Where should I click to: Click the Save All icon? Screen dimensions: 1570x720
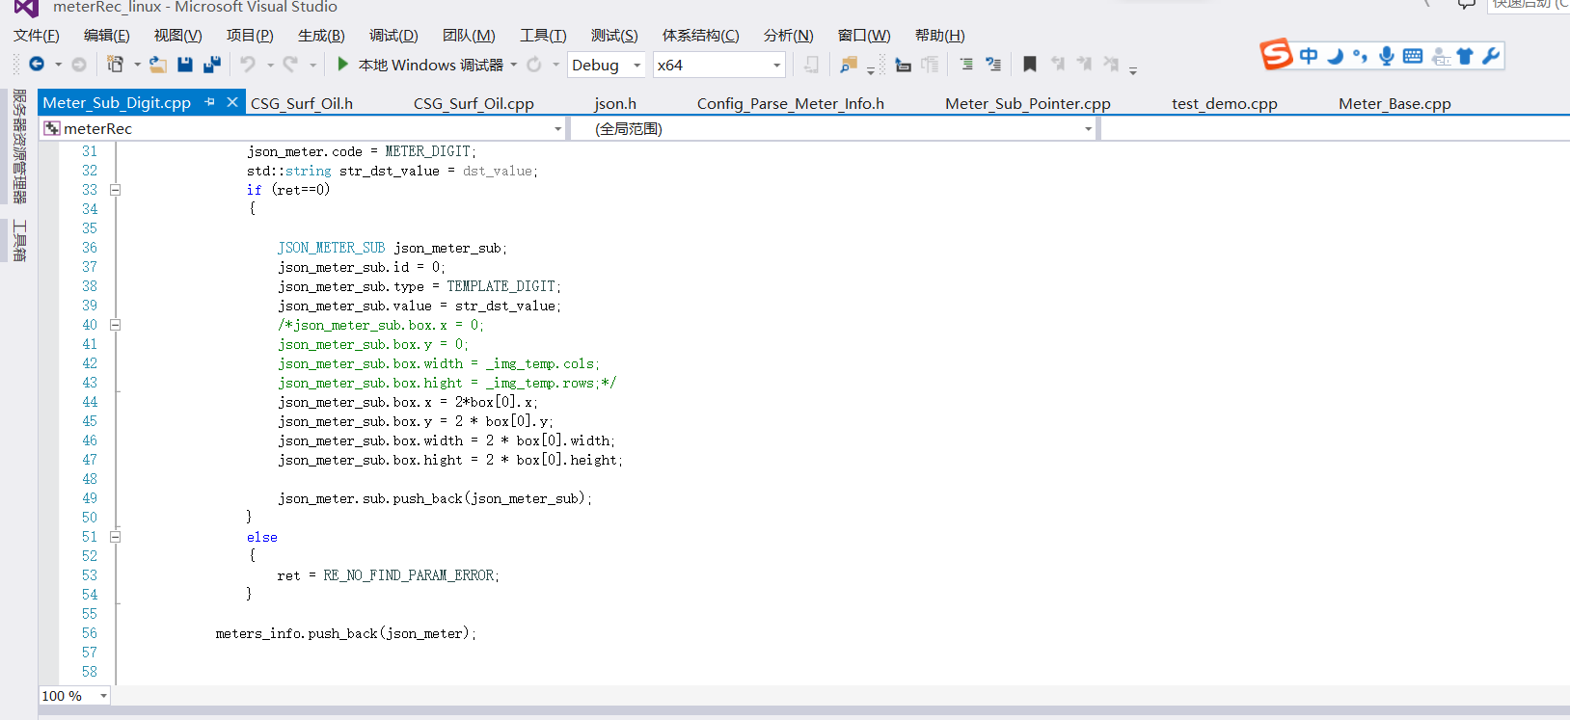tap(212, 65)
